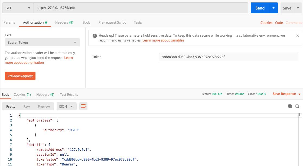Toggle line wrap icon
Image resolution: width=303 pixels, height=166 pixels.
tap(83, 106)
